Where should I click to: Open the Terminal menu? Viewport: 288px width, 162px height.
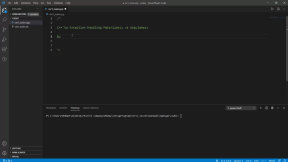tap(58, 3)
